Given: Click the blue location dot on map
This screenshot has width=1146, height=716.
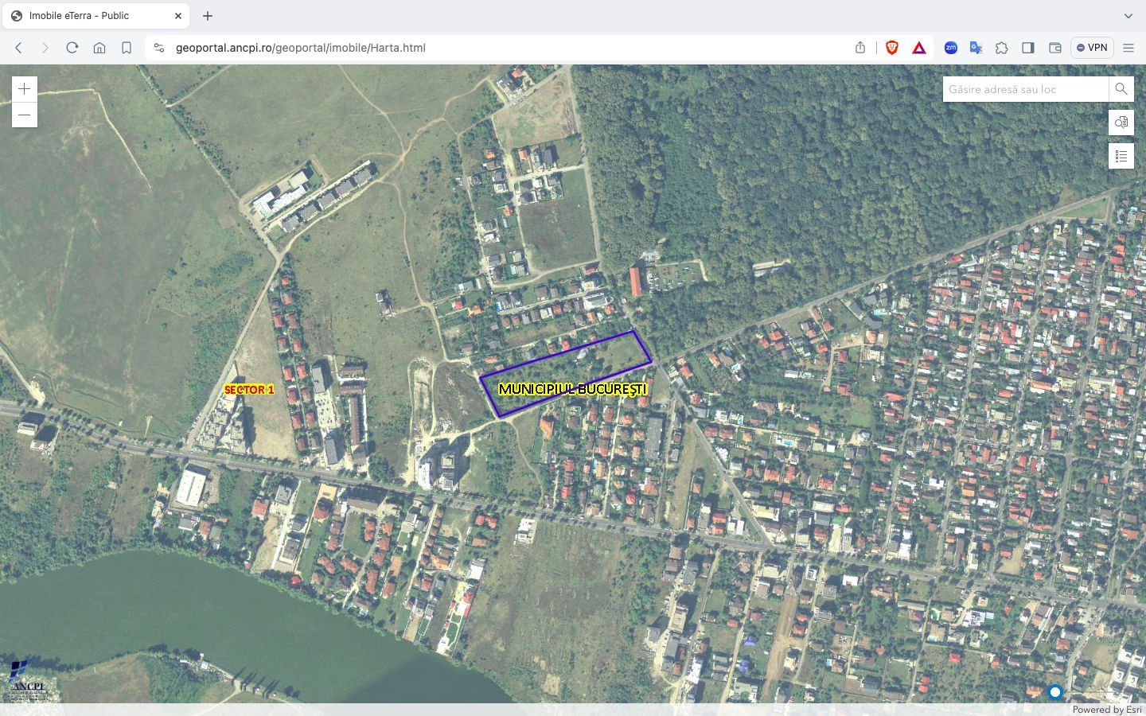Looking at the screenshot, I should tap(1055, 692).
